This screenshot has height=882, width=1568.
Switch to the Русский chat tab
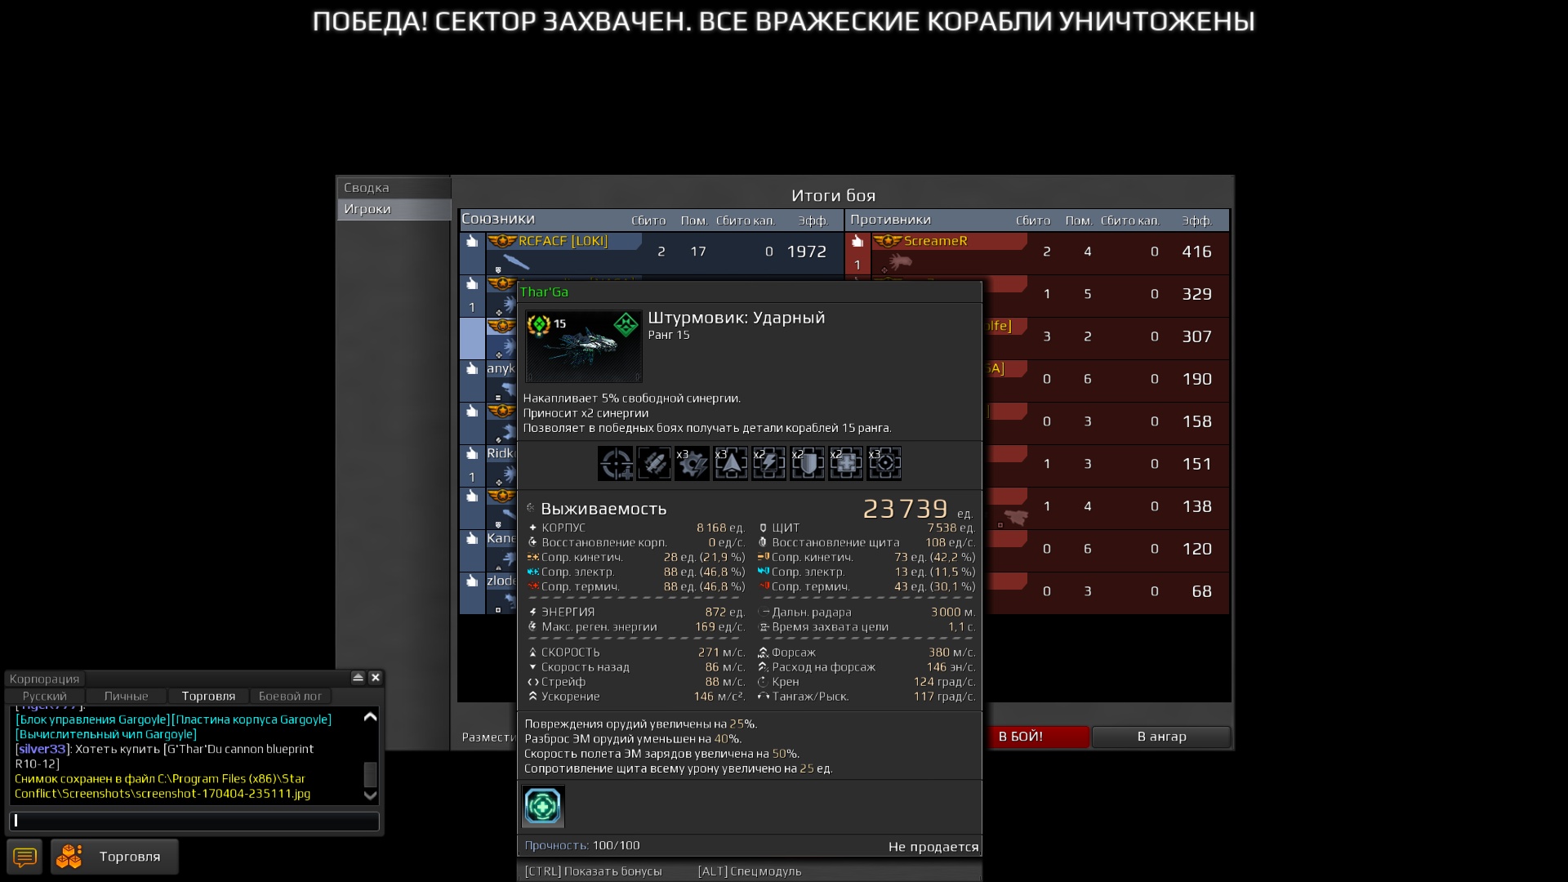[45, 696]
